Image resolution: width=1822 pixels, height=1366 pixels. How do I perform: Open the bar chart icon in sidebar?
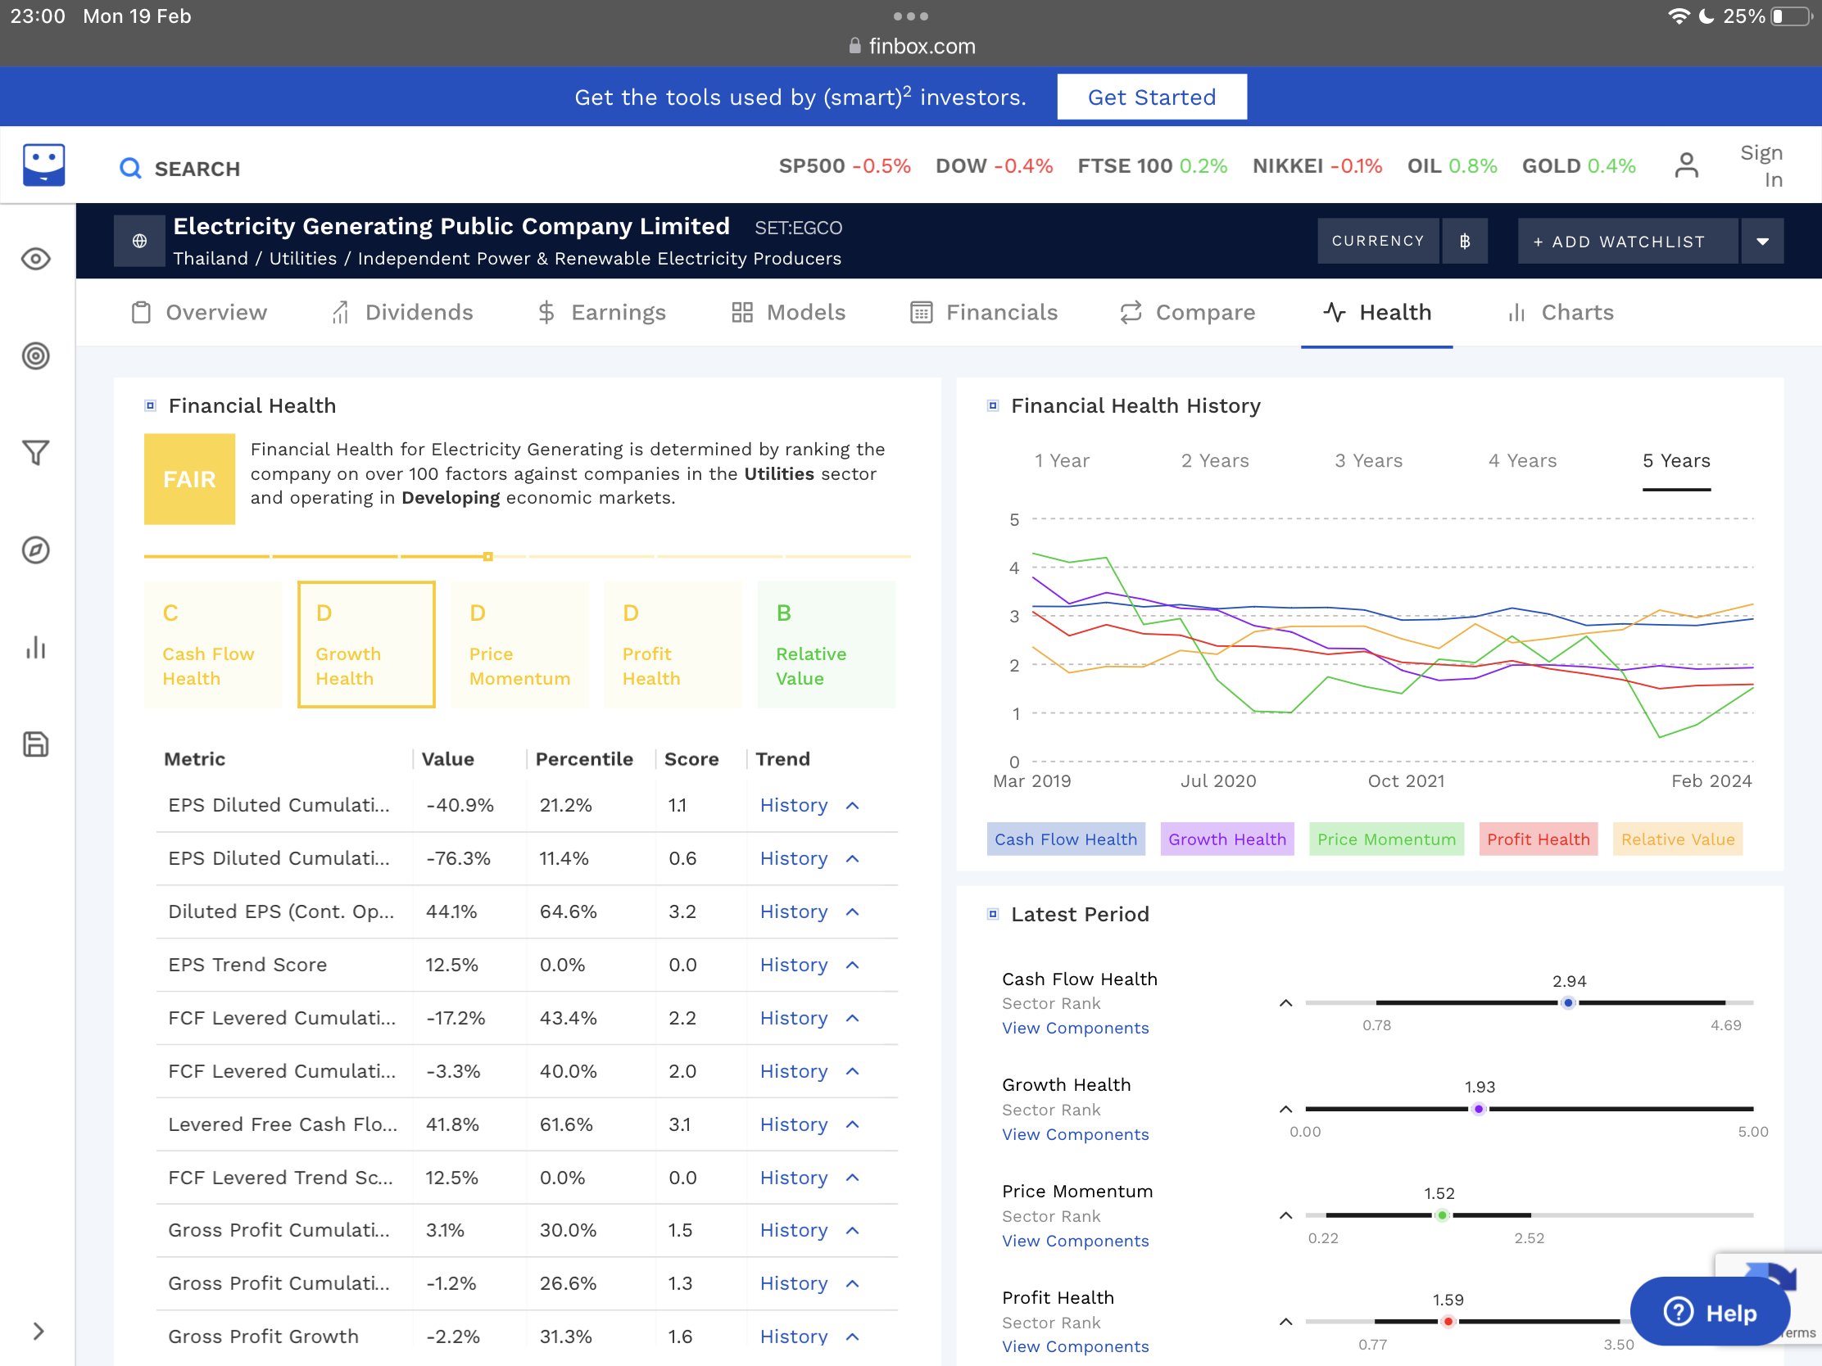point(35,647)
